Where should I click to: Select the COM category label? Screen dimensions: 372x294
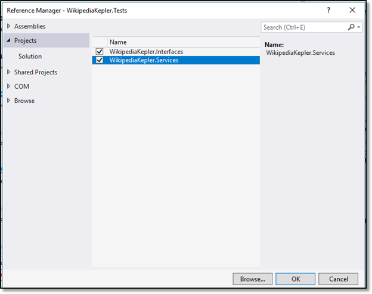(21, 86)
